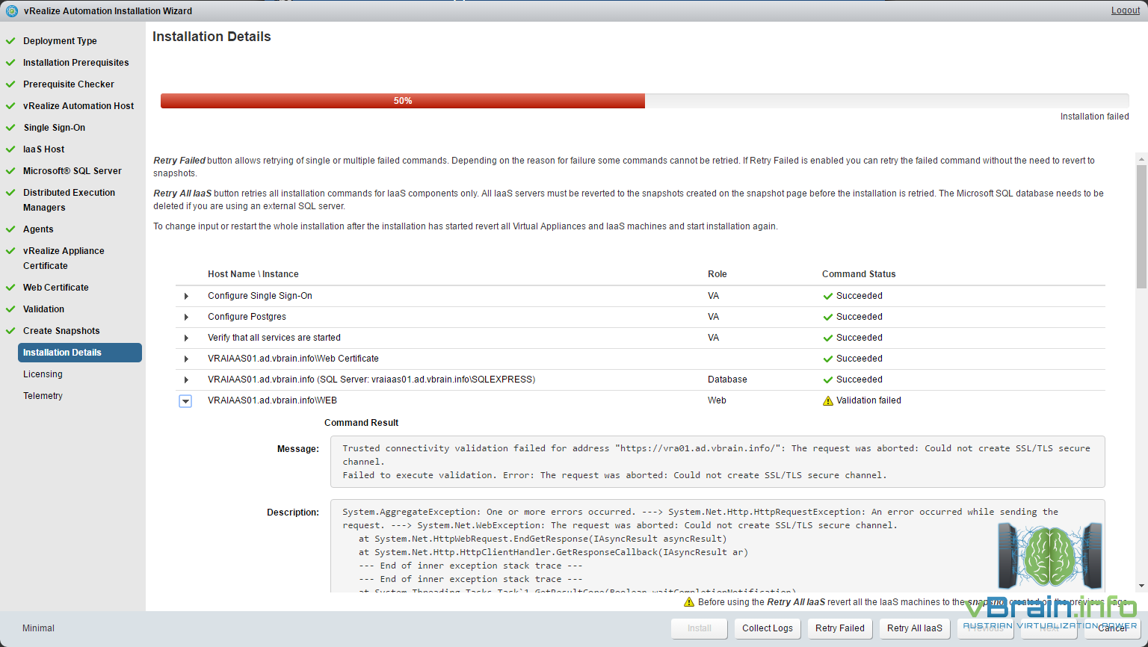Click the vRealize Automation logo icon
The image size is (1148, 647).
point(11,10)
